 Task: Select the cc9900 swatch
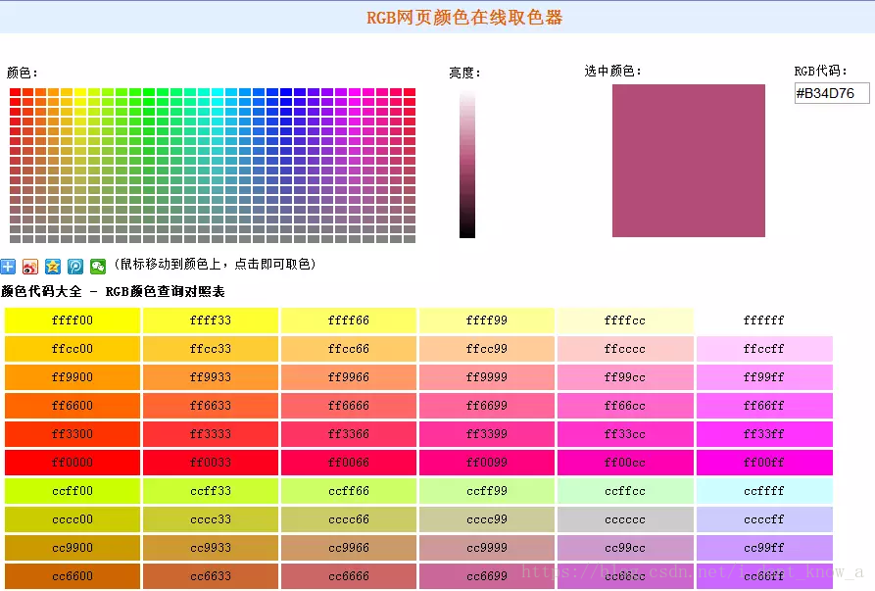coord(73,548)
